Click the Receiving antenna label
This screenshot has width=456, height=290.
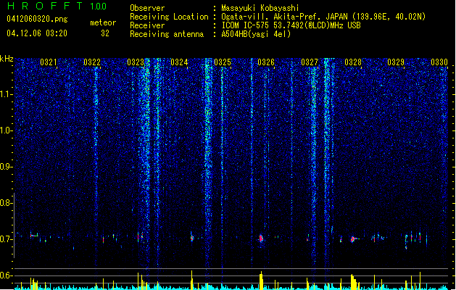pos(167,34)
